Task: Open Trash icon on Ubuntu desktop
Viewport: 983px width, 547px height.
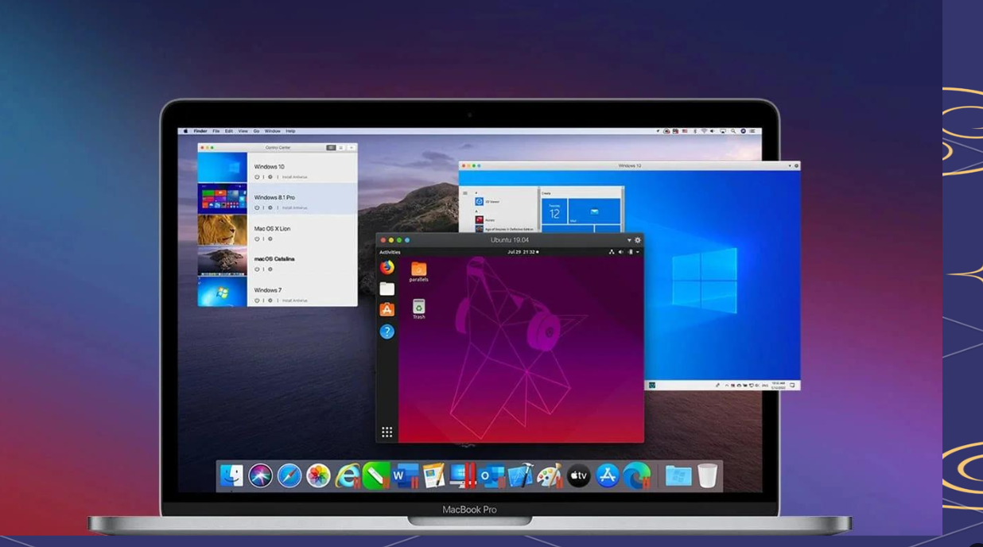Action: pos(418,308)
